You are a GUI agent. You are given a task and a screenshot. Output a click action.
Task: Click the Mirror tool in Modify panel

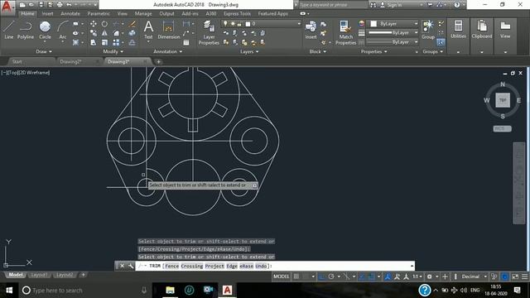pyautogui.click(x=105, y=33)
